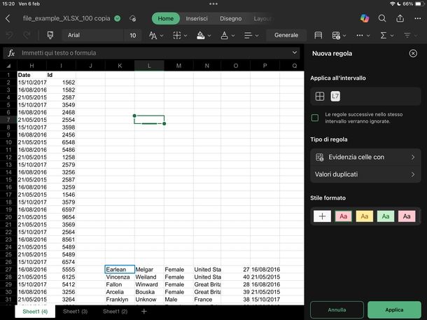The height and width of the screenshot is (320, 427).
Task: Expand the font color dropdown arrow
Action: pos(233,36)
